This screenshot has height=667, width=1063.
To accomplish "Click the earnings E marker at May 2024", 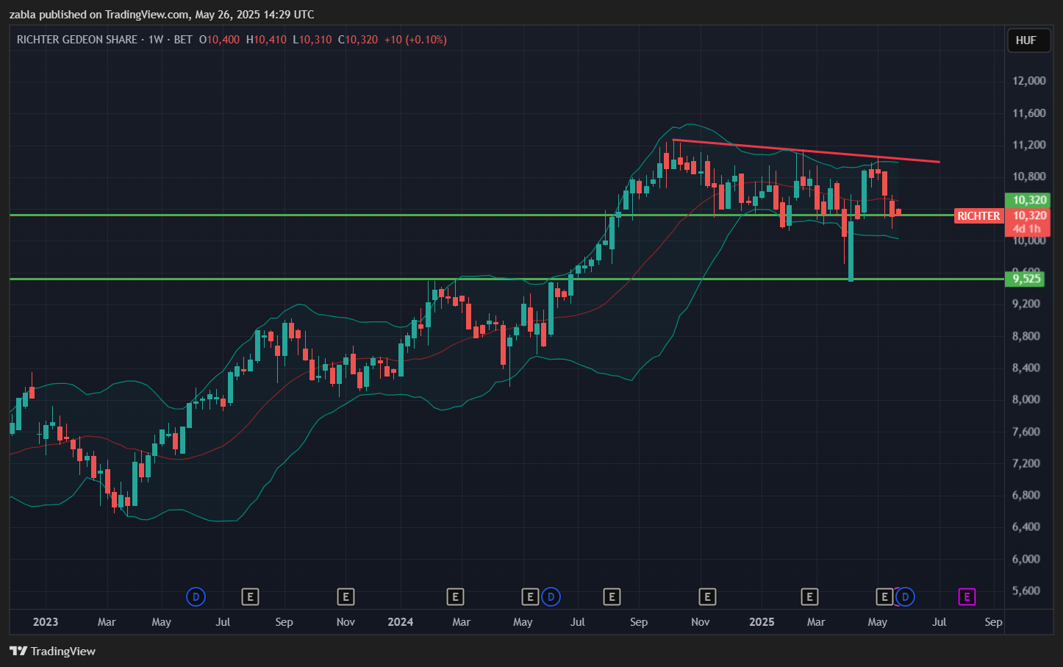I will [x=530, y=597].
